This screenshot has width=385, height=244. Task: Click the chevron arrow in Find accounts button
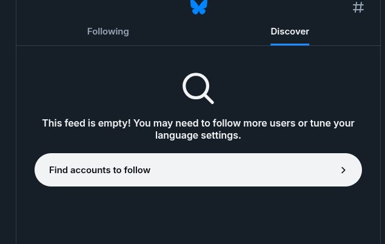pos(343,170)
